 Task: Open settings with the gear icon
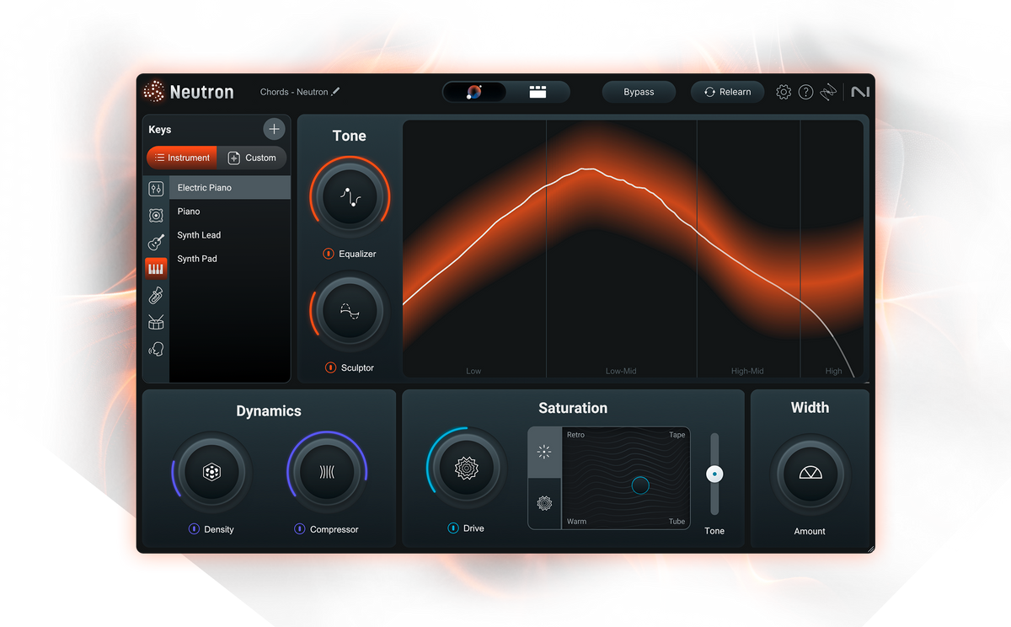click(784, 92)
